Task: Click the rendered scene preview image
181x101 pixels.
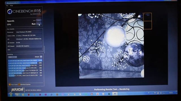Action: pyautogui.click(x=111, y=46)
